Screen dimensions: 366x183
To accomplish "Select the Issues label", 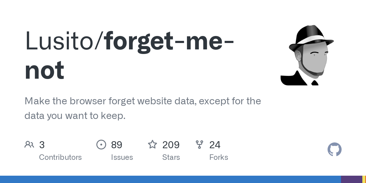I will (122, 157).
